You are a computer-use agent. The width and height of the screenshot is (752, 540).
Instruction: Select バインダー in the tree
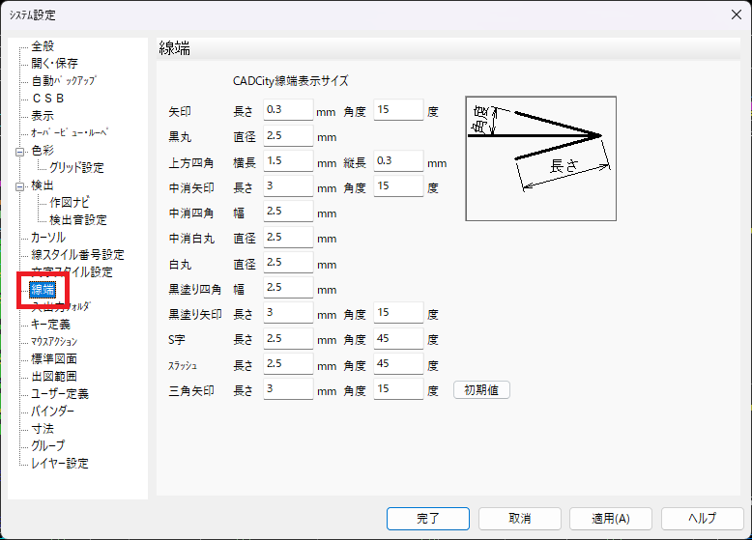tap(53, 412)
